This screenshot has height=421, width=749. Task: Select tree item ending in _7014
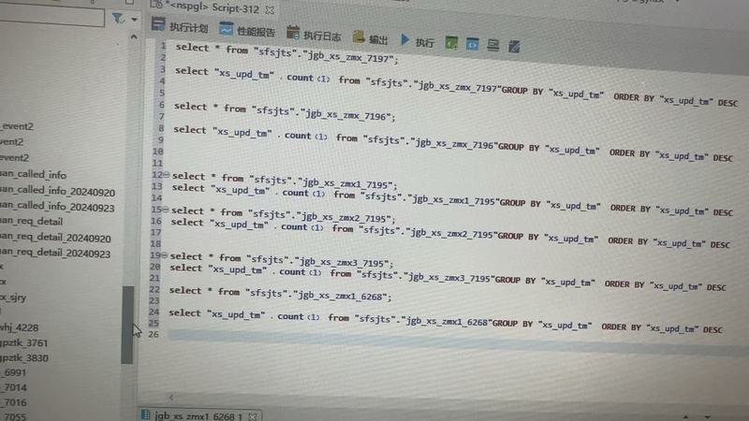pyautogui.click(x=14, y=387)
